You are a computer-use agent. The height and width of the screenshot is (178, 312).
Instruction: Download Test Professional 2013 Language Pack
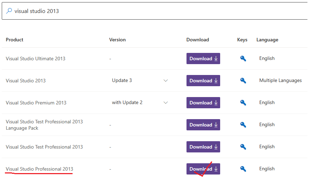[x=203, y=125]
